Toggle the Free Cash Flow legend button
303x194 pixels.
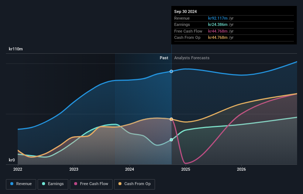pos(91,184)
